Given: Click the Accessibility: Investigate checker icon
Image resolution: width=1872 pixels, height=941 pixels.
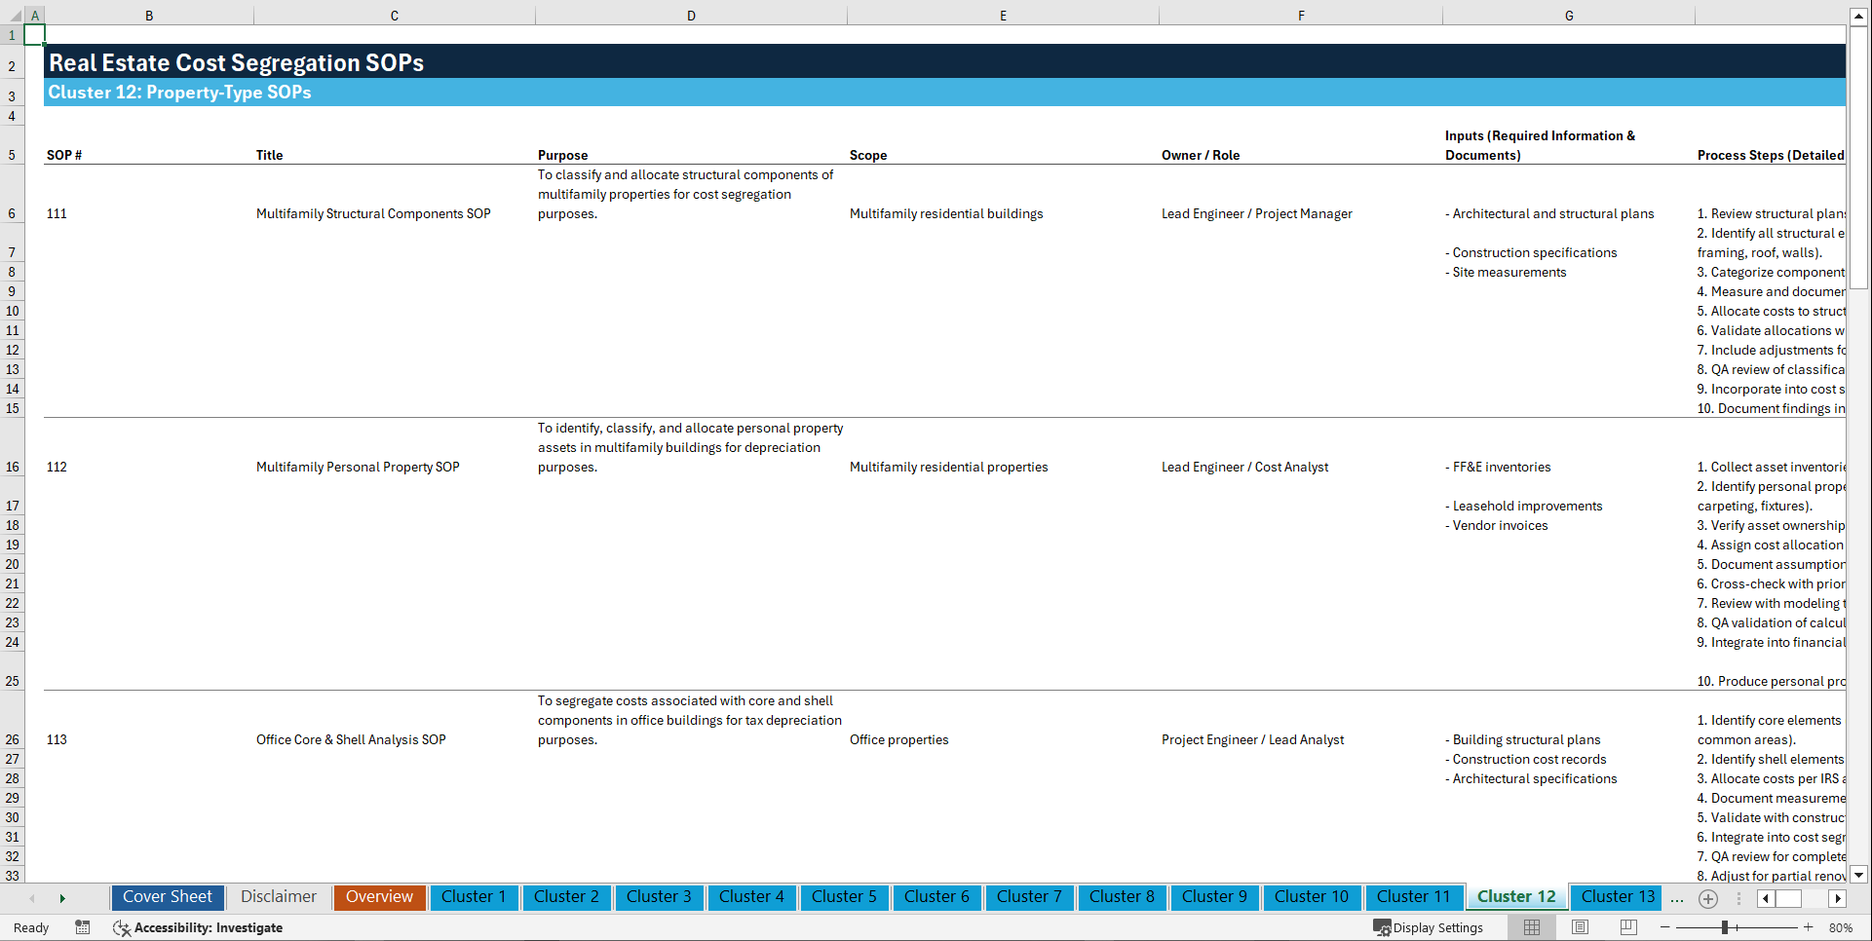Looking at the screenshot, I should pyautogui.click(x=122, y=927).
